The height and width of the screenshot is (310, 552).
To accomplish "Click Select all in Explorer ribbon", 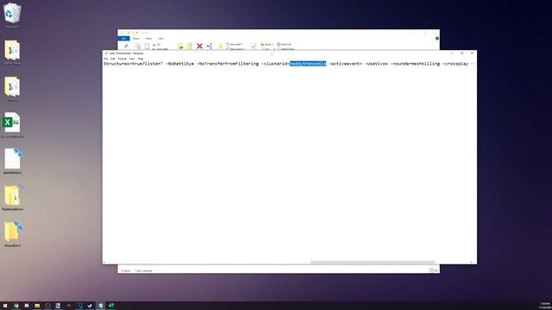I will click(285, 44).
